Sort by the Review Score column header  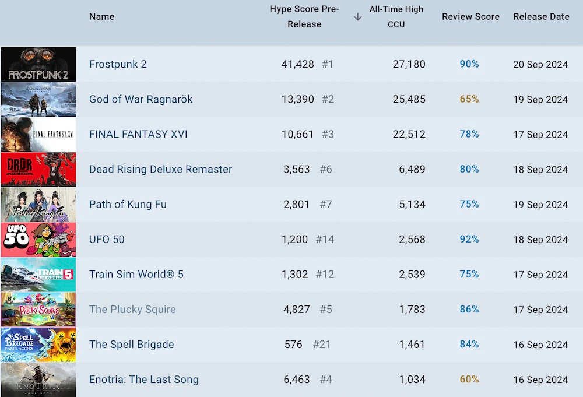click(x=470, y=16)
